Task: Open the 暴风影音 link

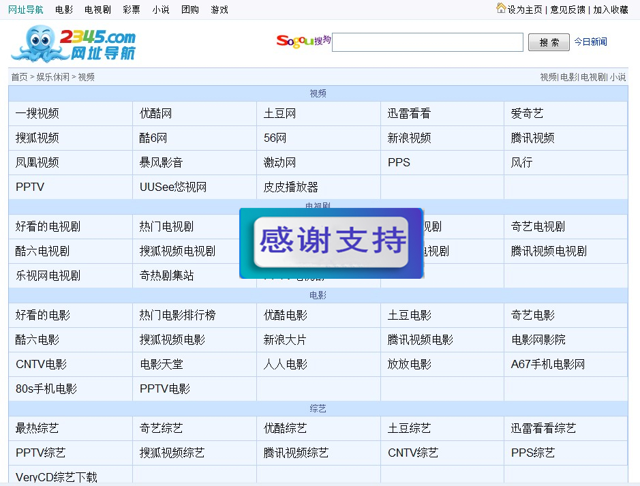Action: click(x=161, y=162)
